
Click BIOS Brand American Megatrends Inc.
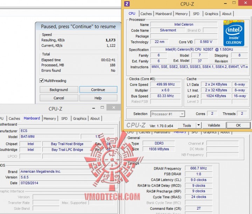click(67, 172)
